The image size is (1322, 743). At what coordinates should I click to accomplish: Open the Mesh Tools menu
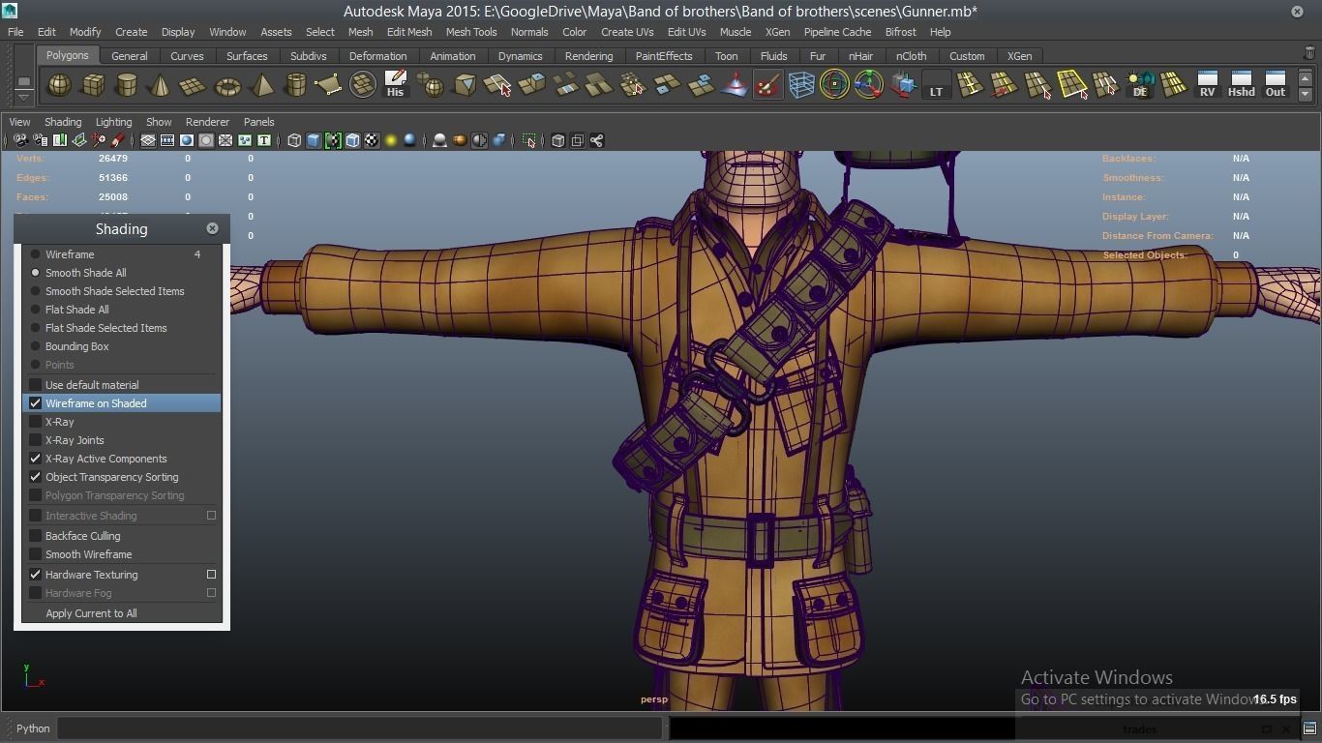(471, 32)
